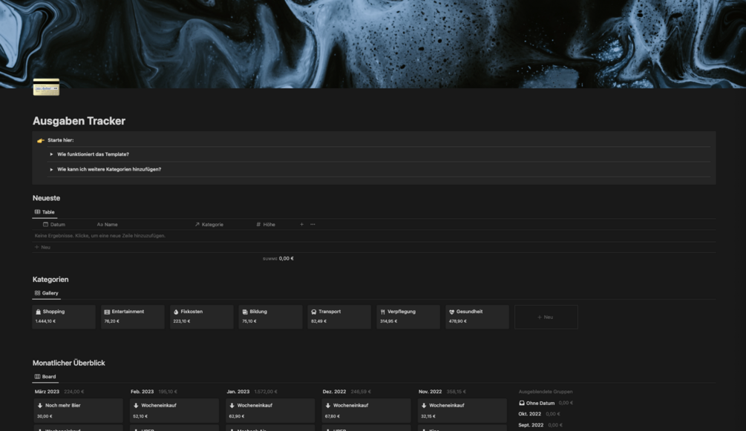Click the Verpflegung fork icon

pyautogui.click(x=383, y=312)
